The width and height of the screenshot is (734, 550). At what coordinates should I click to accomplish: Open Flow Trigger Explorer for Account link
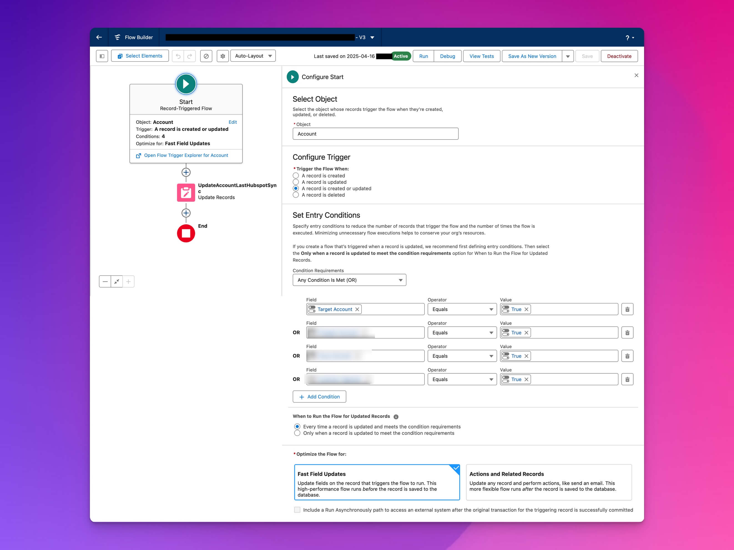[186, 155]
